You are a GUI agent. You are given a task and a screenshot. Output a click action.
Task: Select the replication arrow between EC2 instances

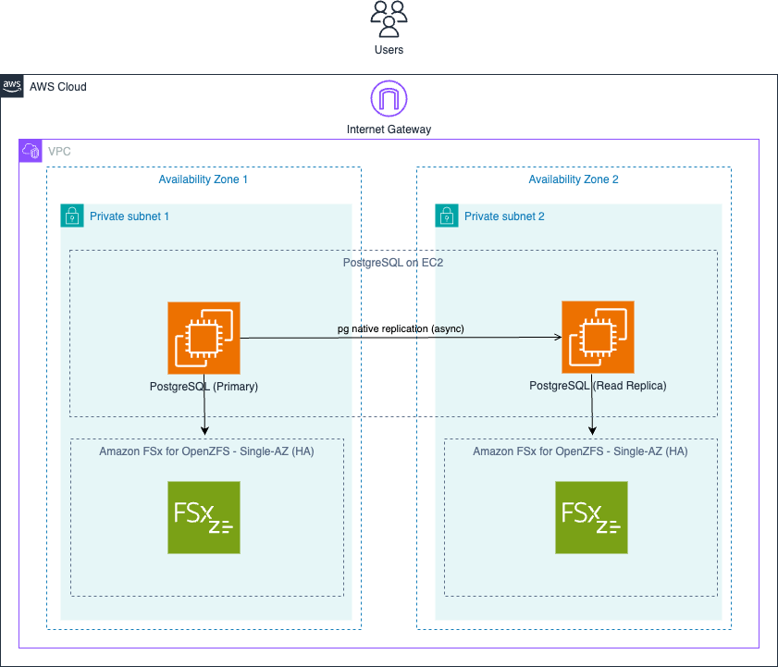[401, 338]
